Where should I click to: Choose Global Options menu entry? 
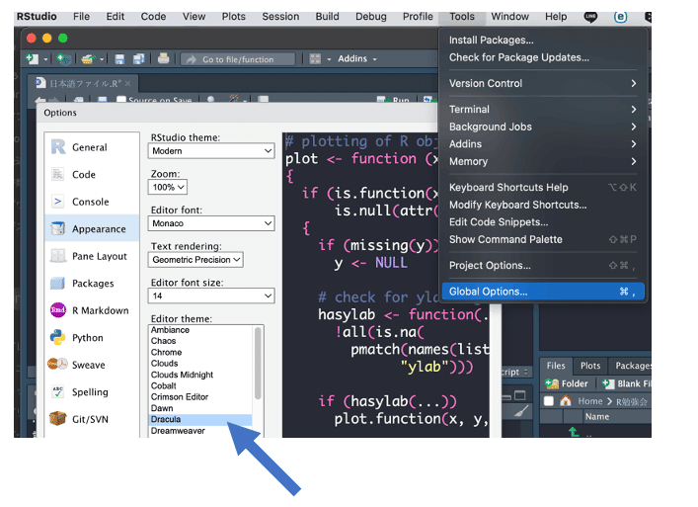click(543, 292)
